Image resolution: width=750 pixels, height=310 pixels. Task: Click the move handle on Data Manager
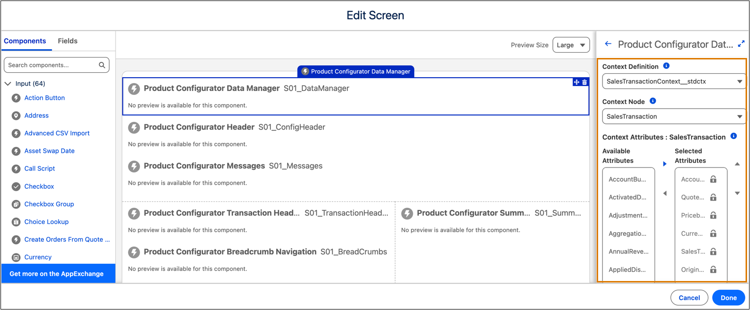(x=577, y=82)
